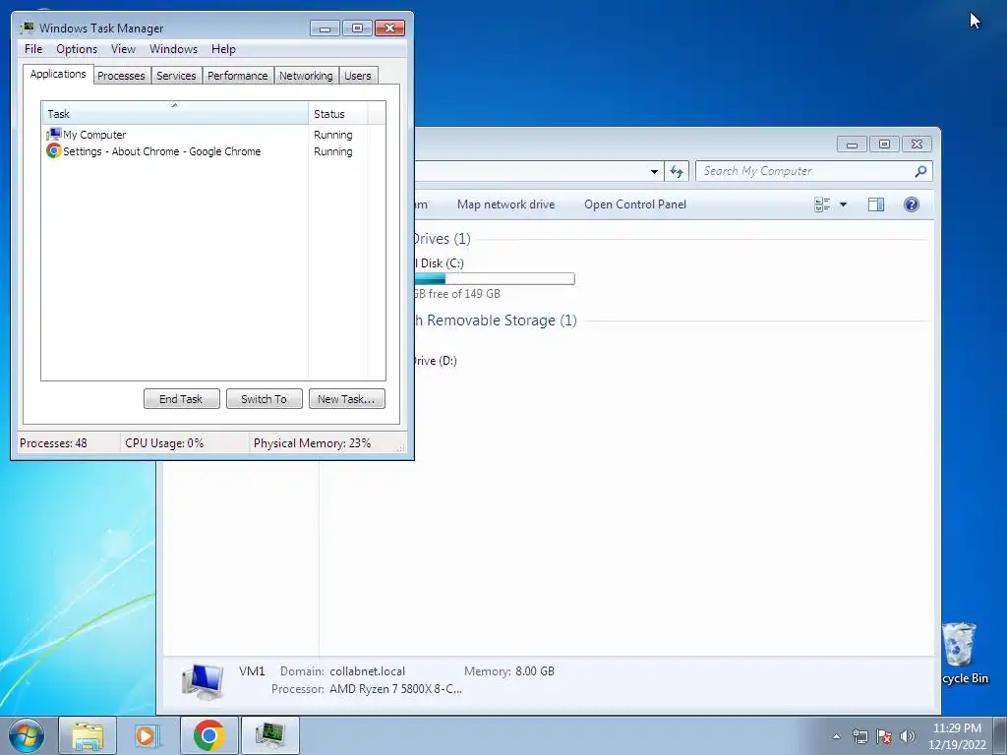Click the Processes: 48 status bar entry
This screenshot has height=755, width=1007.
point(53,443)
